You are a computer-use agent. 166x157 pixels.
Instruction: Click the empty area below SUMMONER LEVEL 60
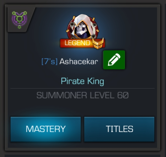tap(83, 108)
